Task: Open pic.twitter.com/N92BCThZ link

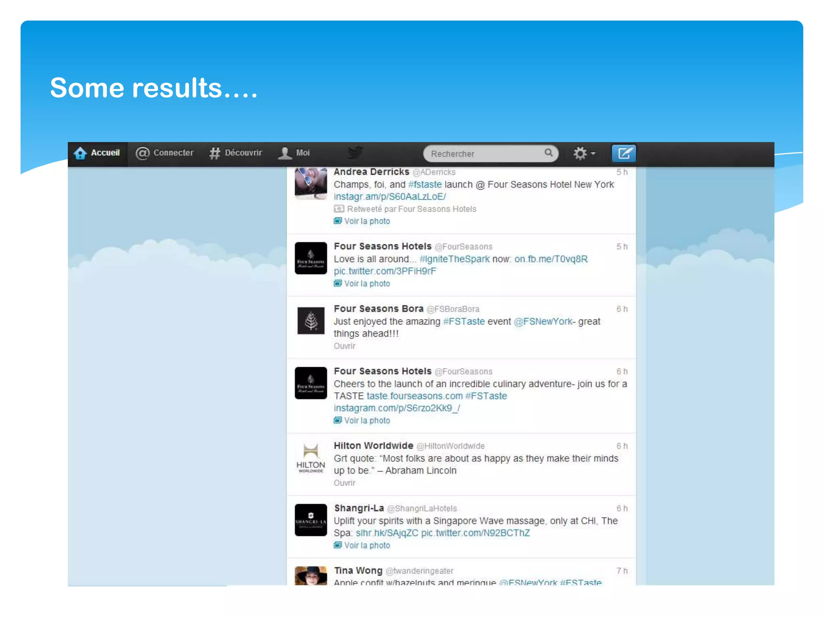Action: tap(475, 533)
